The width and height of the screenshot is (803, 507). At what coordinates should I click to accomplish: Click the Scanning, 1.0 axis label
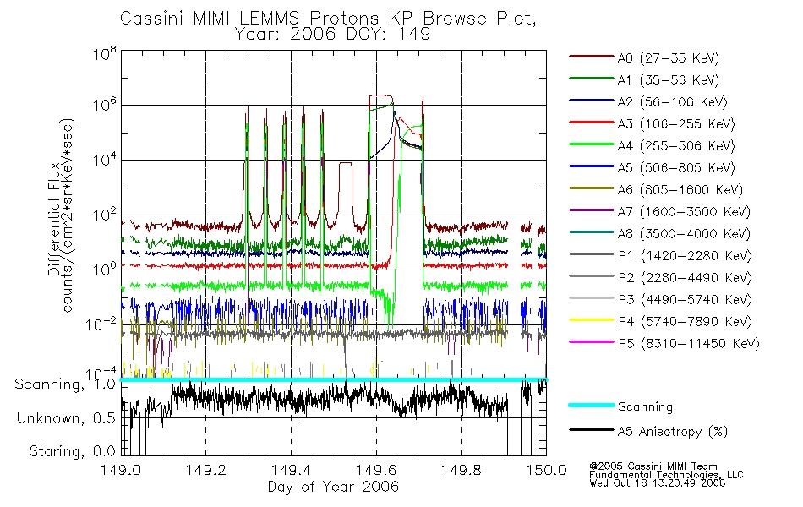[65, 384]
